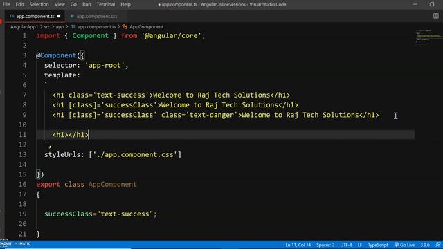The height and width of the screenshot is (249, 443).
Task: Click AppComponent class name on line 16
Action: pos(112,185)
